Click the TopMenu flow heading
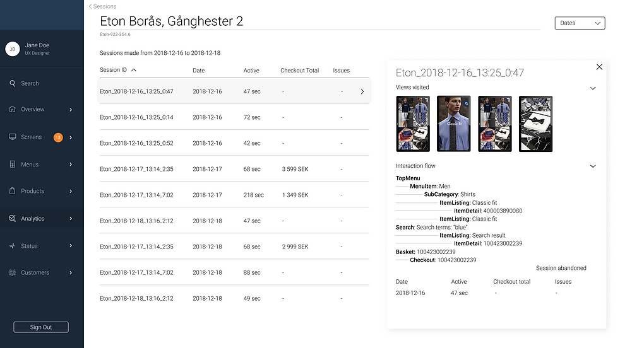 click(x=408, y=178)
